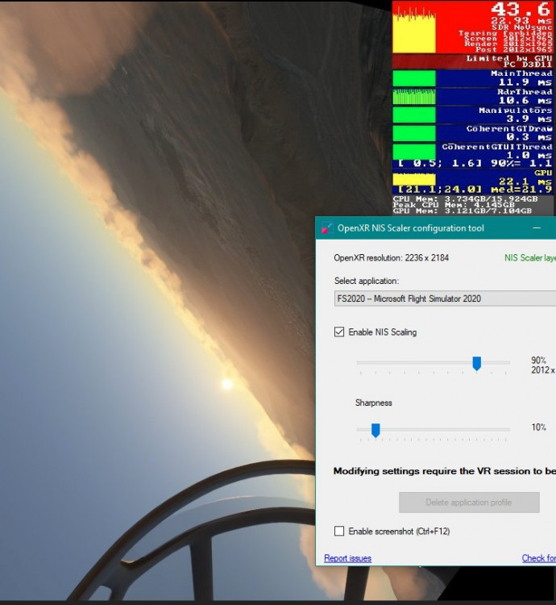This screenshot has width=556, height=605.
Task: Click the green NIS Scaler layer status text
Action: point(530,258)
